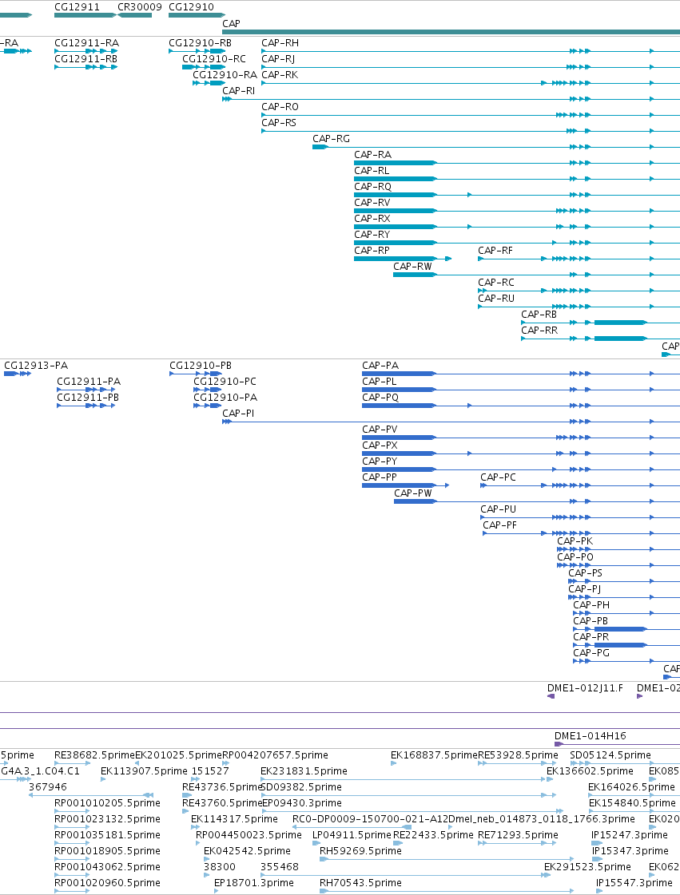680x895 pixels.
Task: Select transcript CAP-RH
Action: coord(471,51)
